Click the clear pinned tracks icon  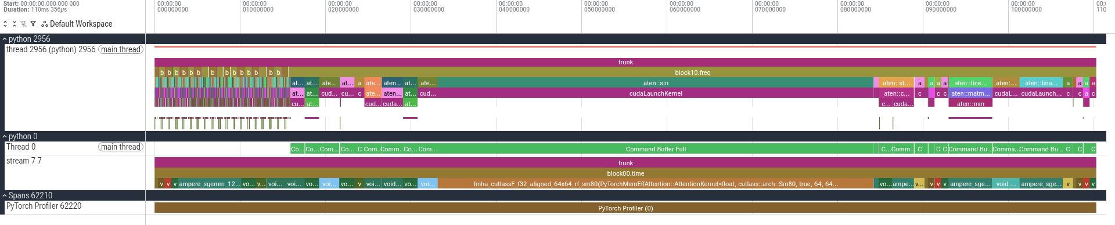click(x=24, y=24)
